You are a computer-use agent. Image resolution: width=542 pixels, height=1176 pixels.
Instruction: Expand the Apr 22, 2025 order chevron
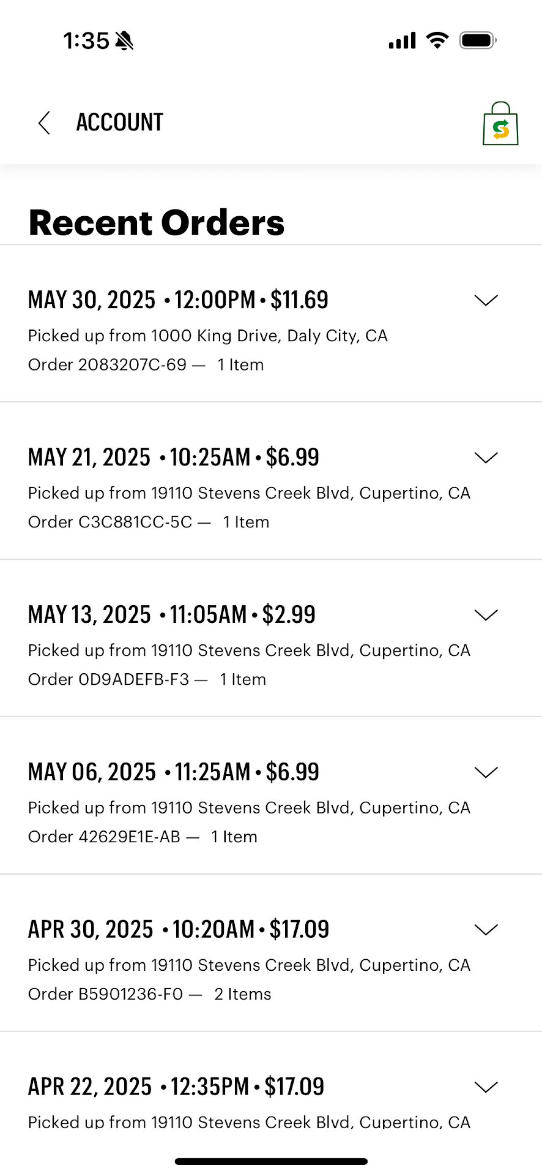[486, 1087]
